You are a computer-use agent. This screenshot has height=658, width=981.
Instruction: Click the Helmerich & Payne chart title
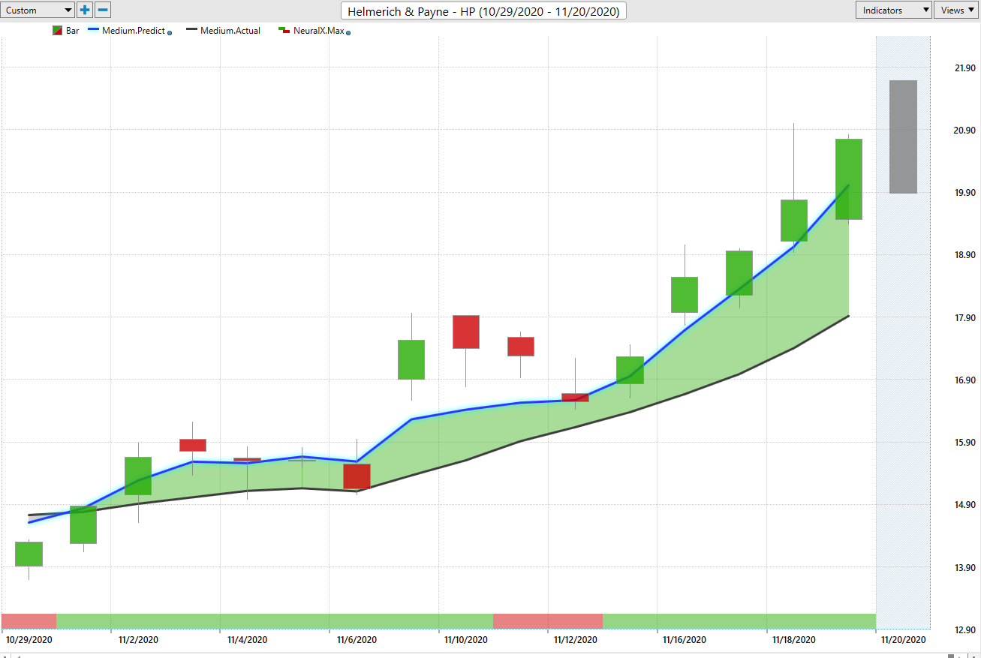484,11
